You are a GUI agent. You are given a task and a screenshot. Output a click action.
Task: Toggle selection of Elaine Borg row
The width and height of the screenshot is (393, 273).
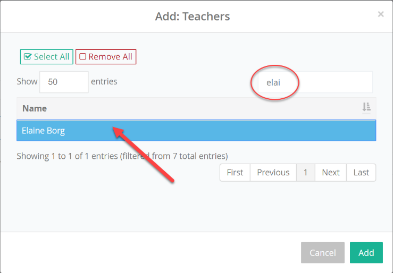point(196,130)
